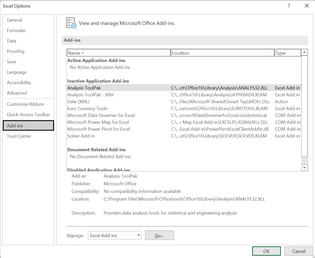
Task: Select Microsoft Power Map for Excel
Action: point(184,122)
